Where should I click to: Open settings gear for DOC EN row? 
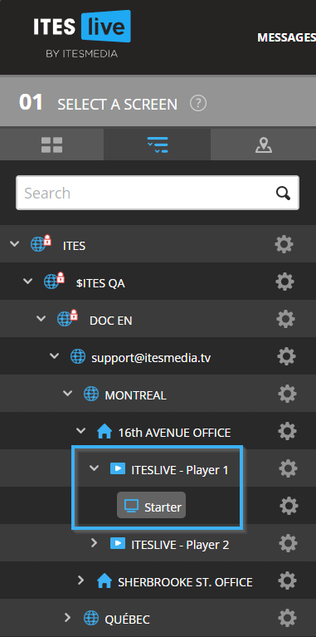(285, 319)
